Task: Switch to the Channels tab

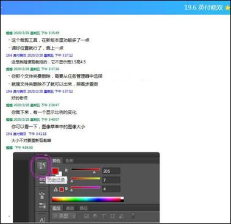Action: pyautogui.click(x=70, y=208)
